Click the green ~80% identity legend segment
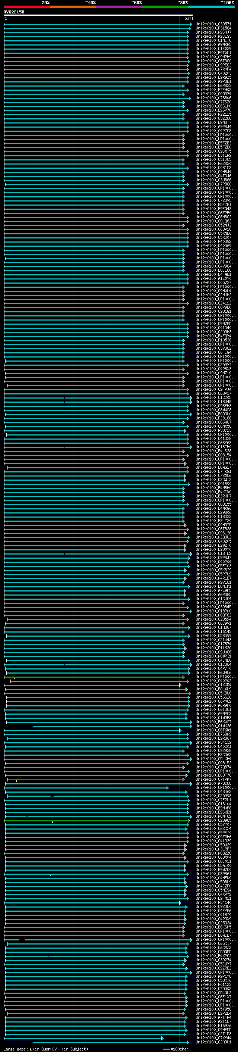Screen dimensions: 238x1052 (165, 7)
